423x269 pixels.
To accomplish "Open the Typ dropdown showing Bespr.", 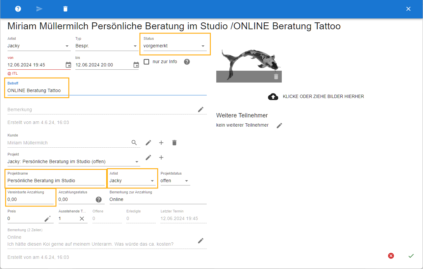I will coord(107,46).
